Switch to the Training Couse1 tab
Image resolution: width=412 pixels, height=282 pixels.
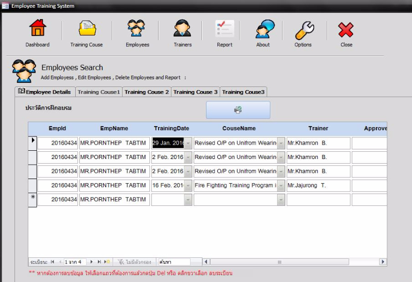pos(99,92)
